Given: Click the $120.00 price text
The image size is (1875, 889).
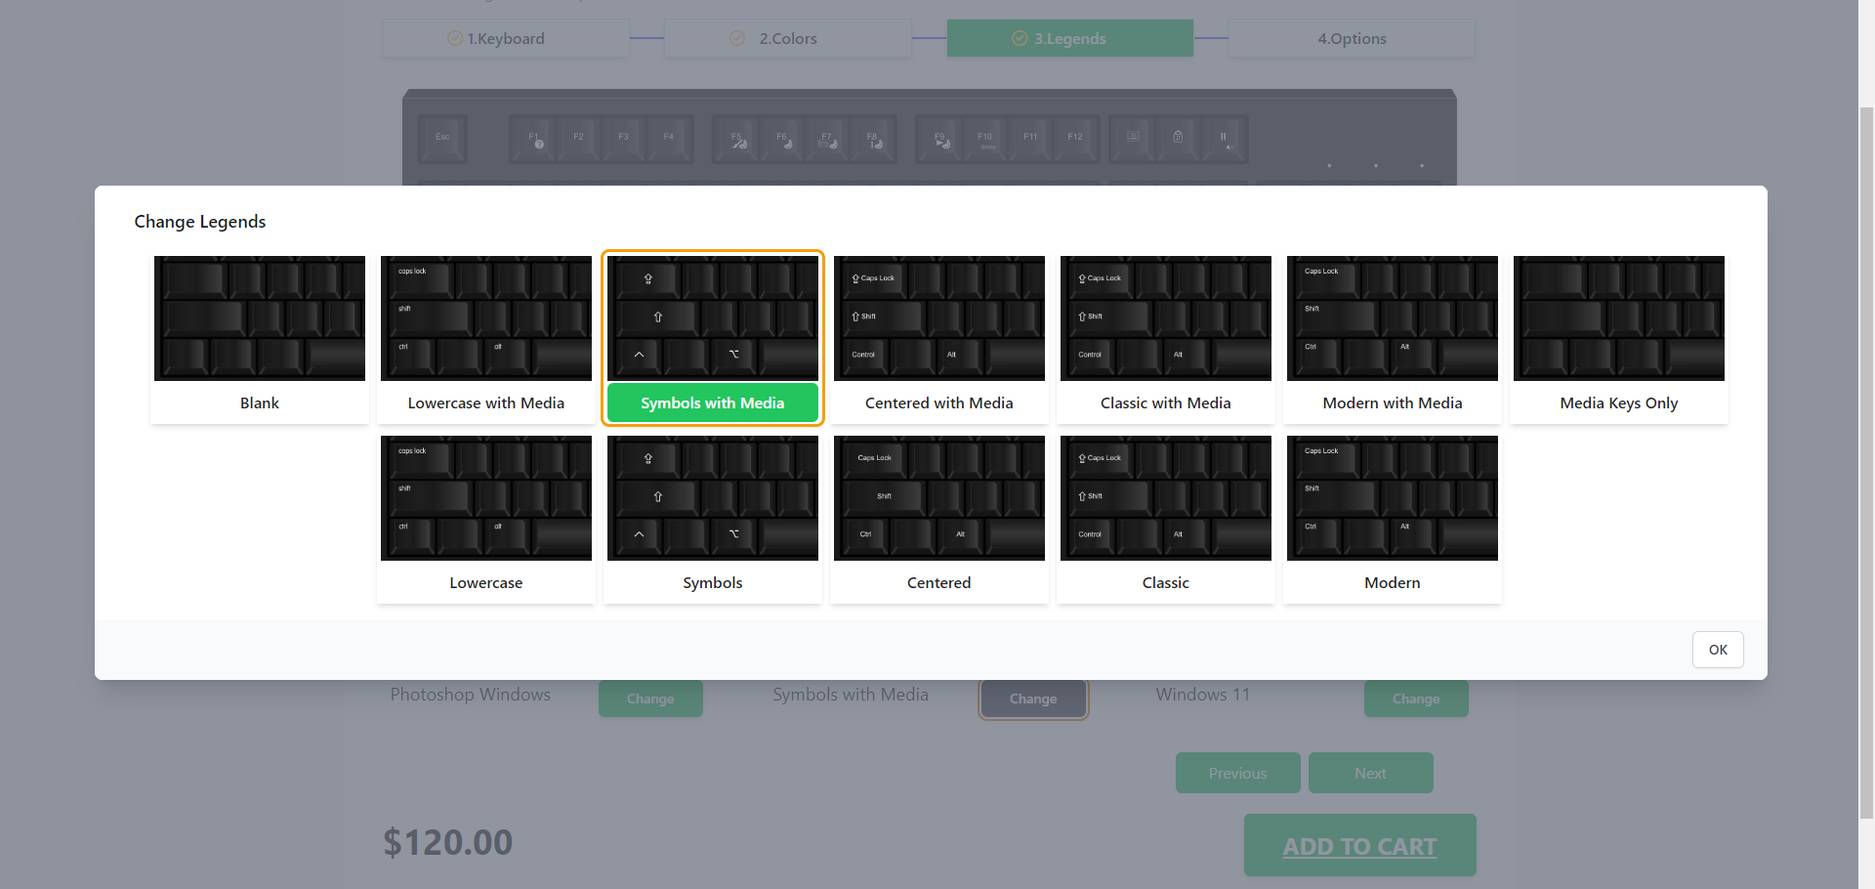Looking at the screenshot, I should point(448,842).
